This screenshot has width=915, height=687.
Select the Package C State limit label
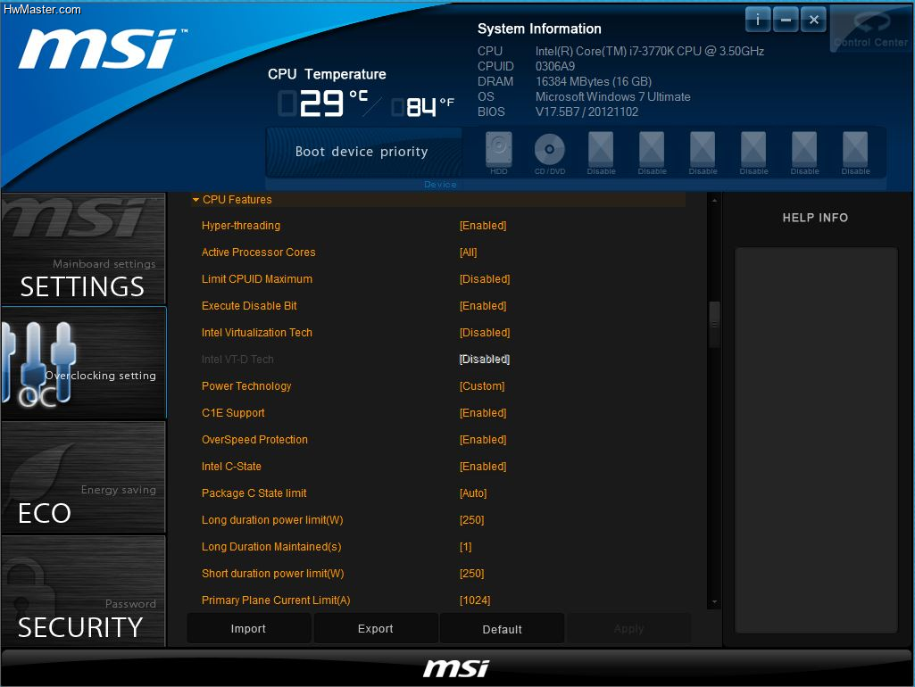254,493
